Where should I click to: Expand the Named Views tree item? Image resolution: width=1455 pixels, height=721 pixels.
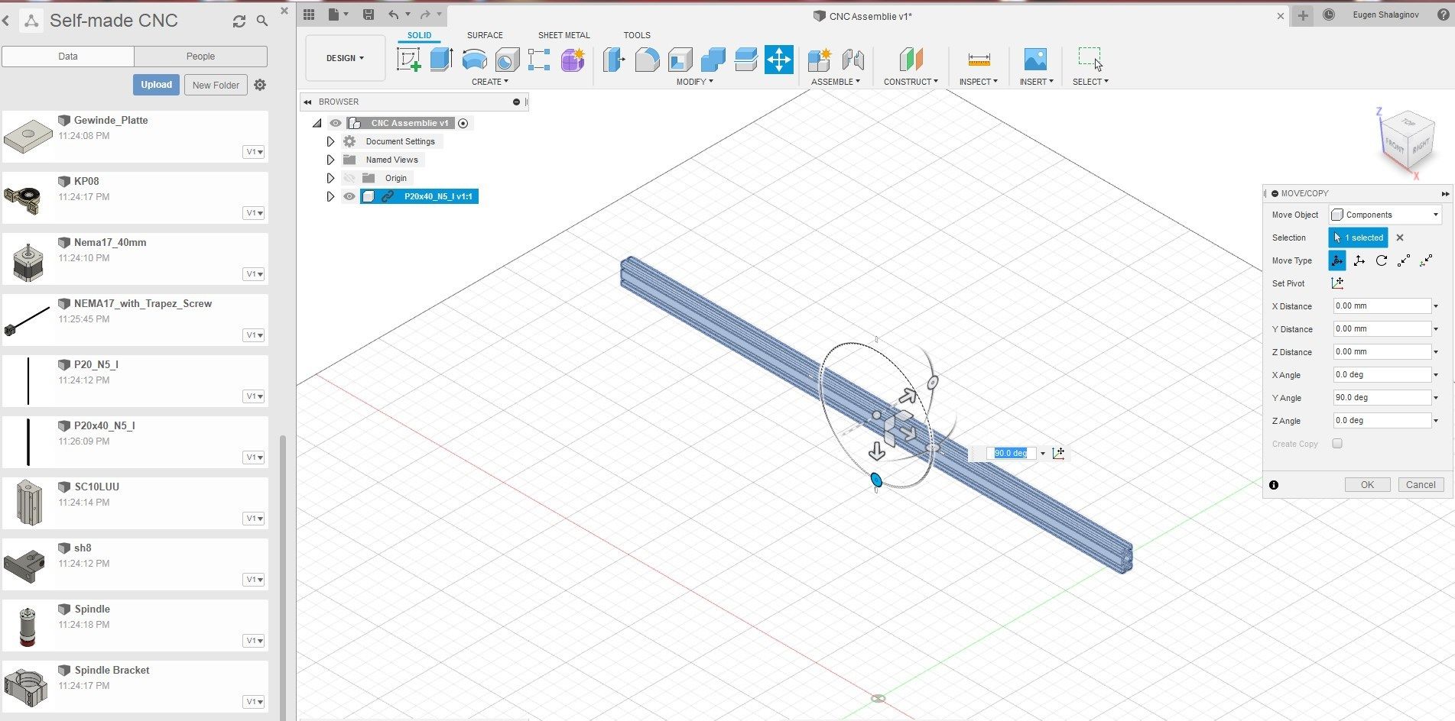click(330, 159)
